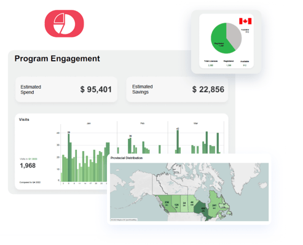Click the Program Engagement heading
The width and height of the screenshot is (303, 245).
(x=57, y=58)
